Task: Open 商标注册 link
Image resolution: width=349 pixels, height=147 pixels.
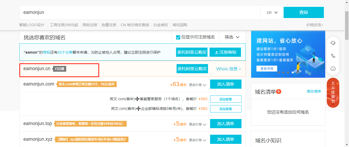Action: pos(90,25)
